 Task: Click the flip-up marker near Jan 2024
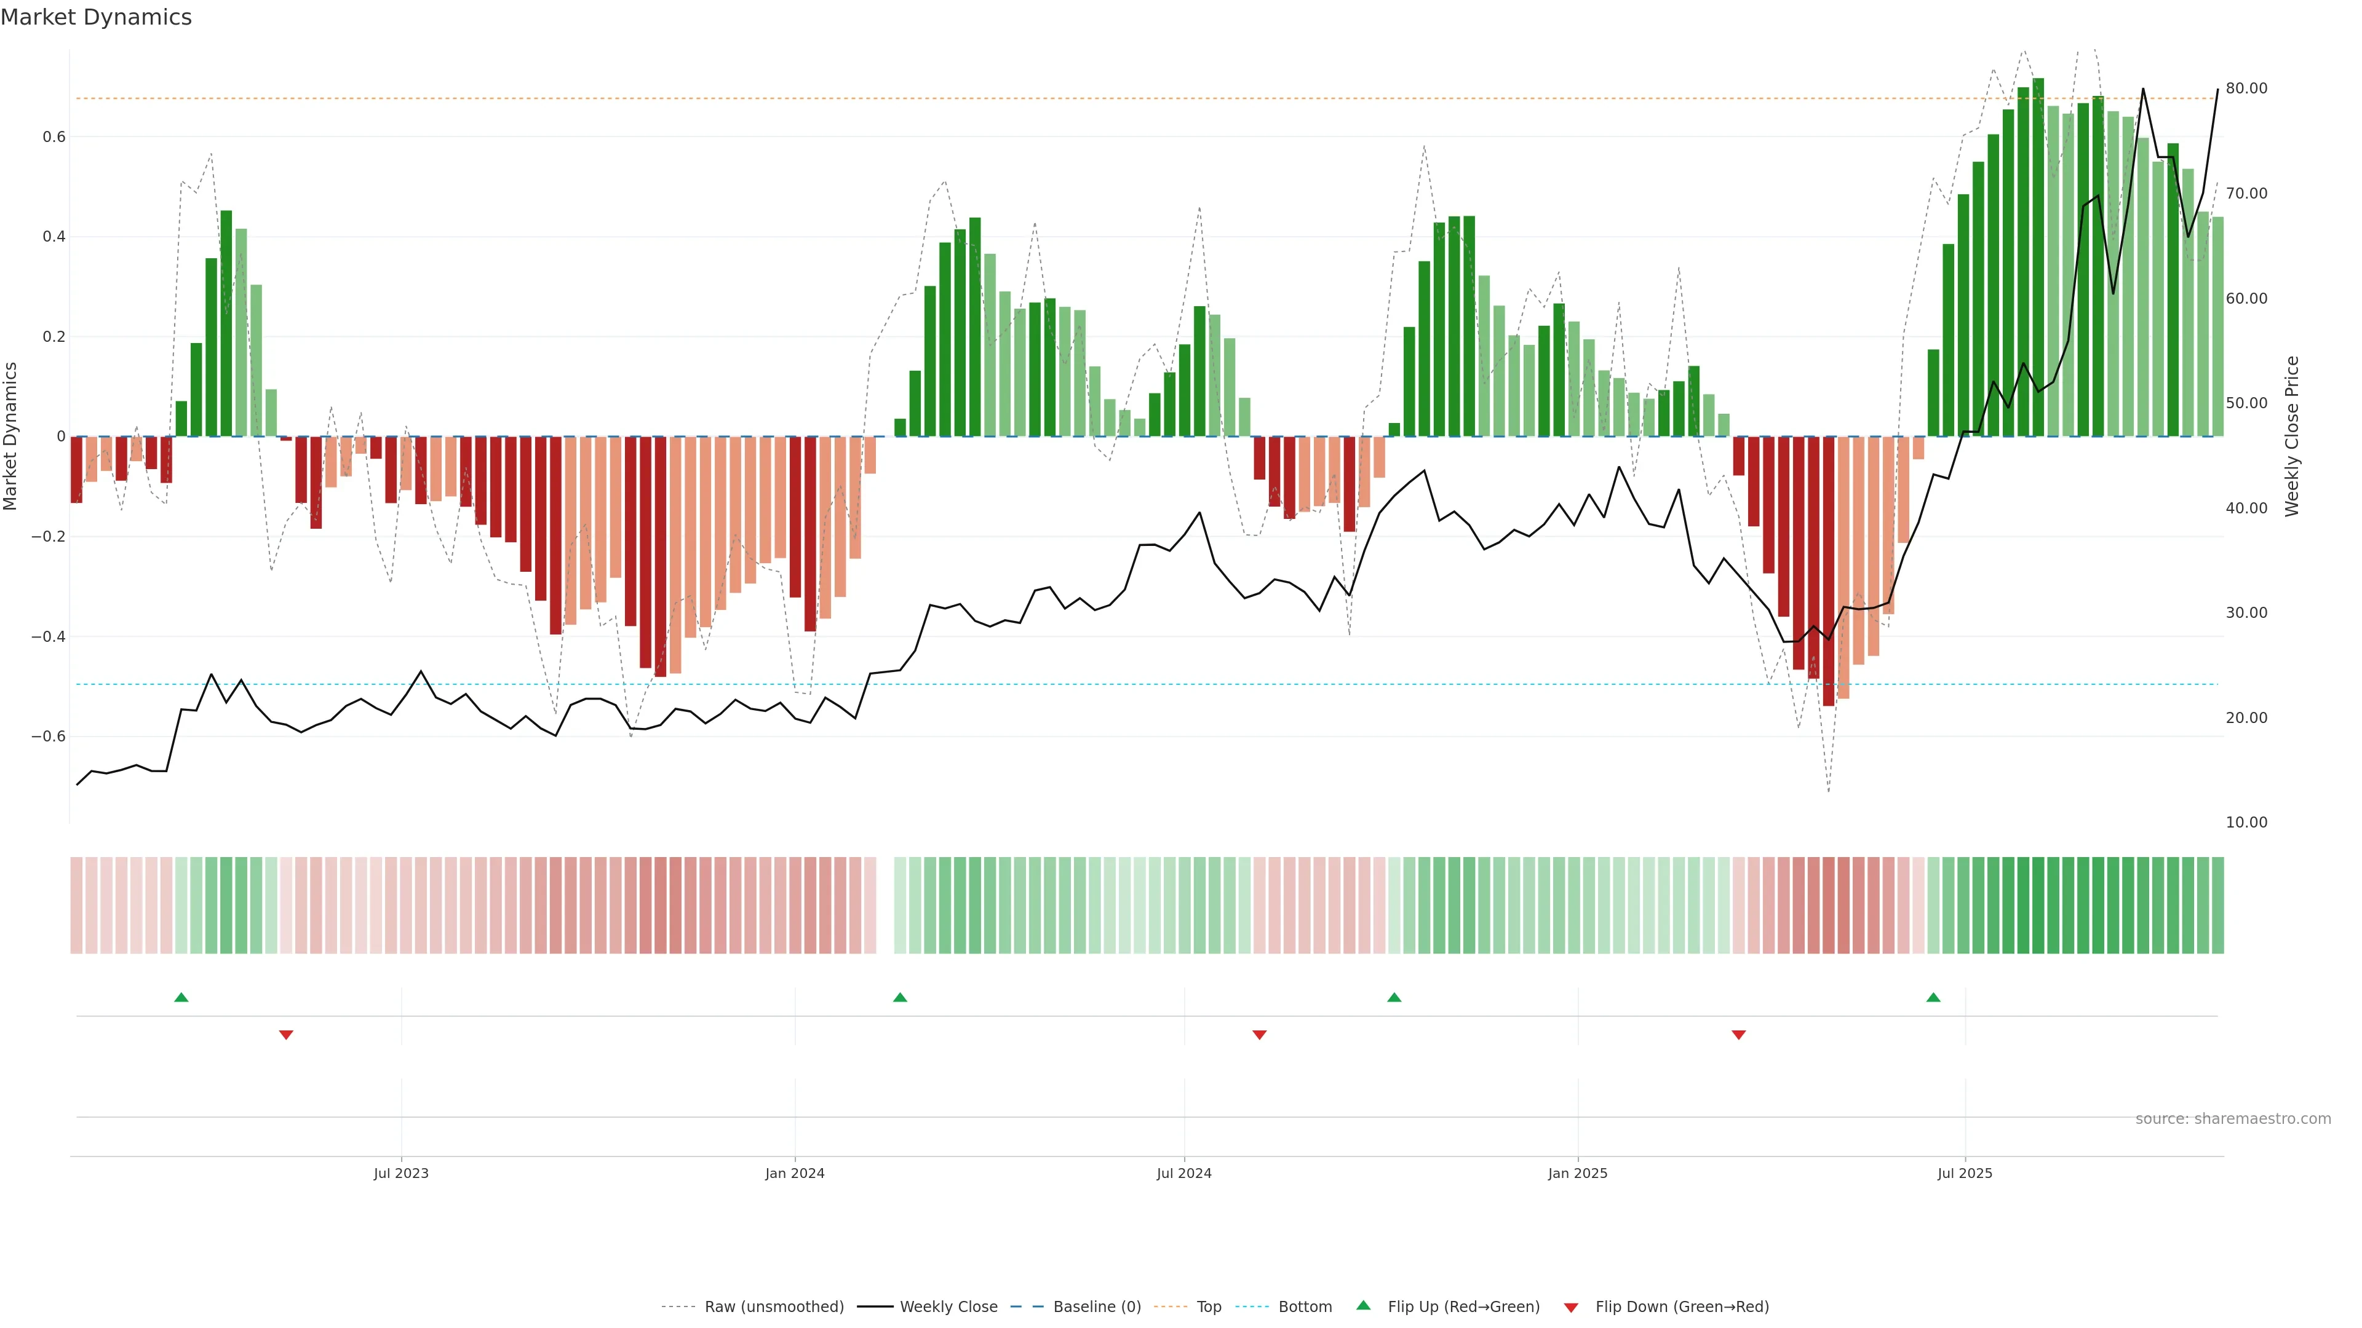point(899,997)
